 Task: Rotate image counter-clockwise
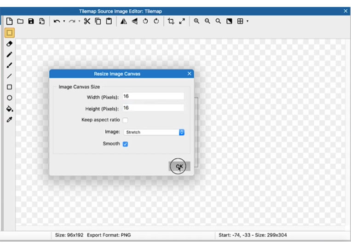(x=145, y=21)
